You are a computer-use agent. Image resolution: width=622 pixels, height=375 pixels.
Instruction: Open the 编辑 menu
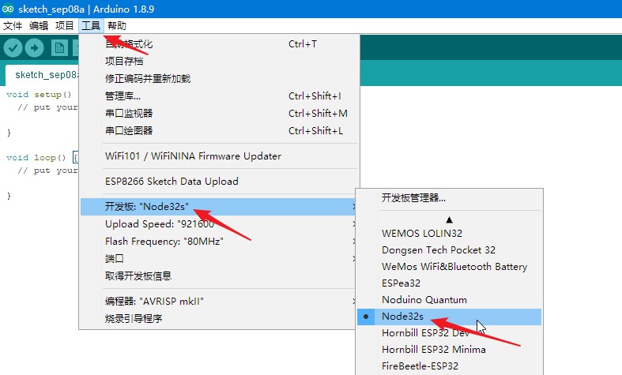39,26
